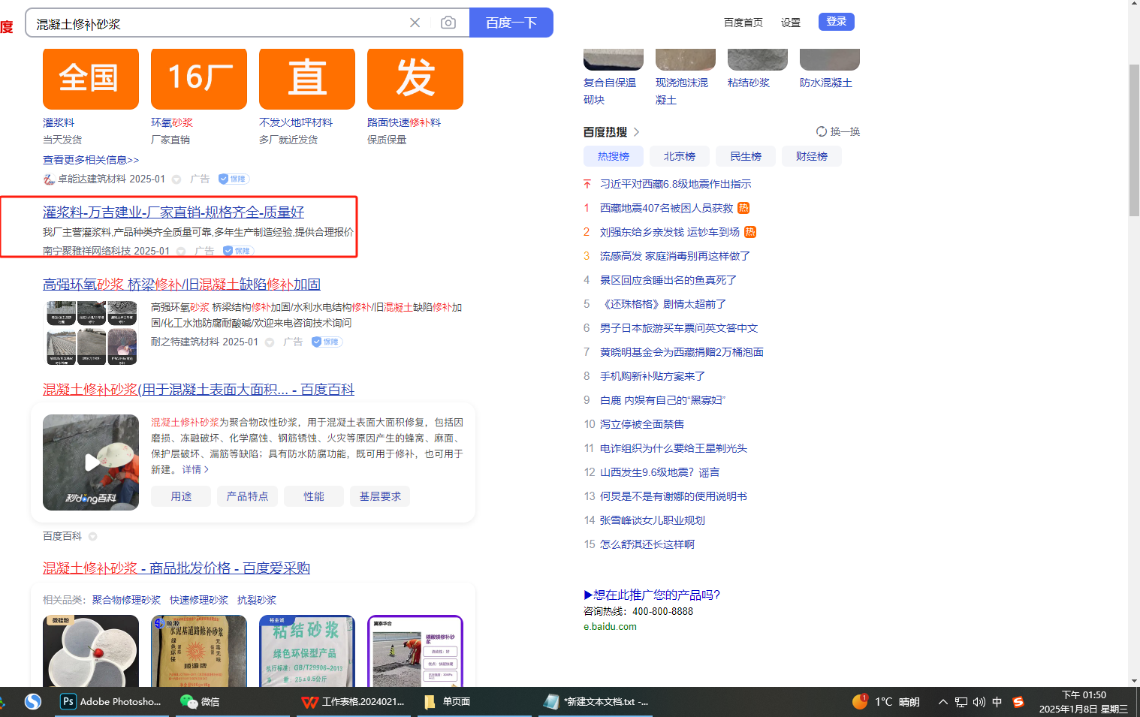
Task: Toggle the 中 input language indicator
Action: pos(997,702)
